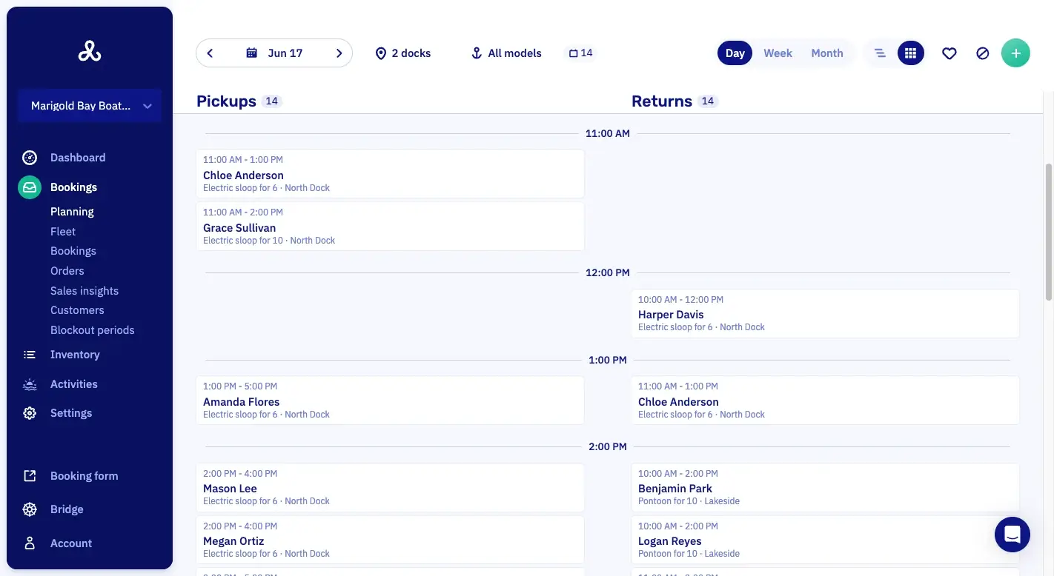
Task: Open the Planning submenu item
Action: click(x=72, y=212)
